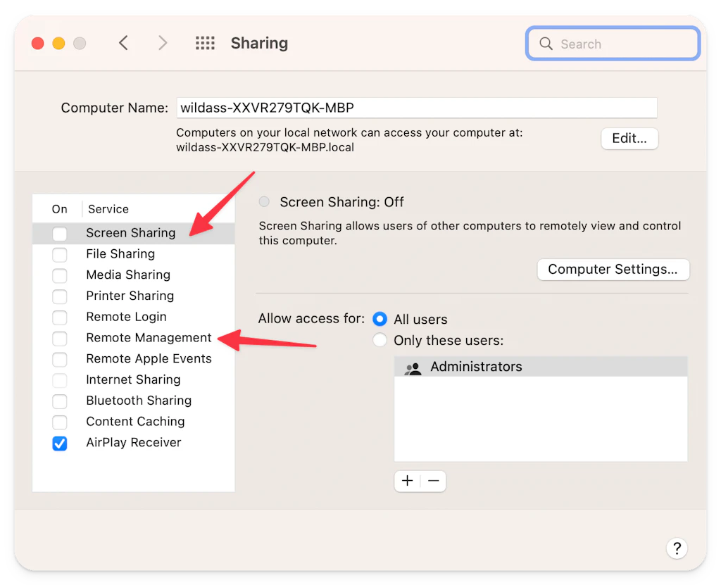Select Printer Sharing service label

tap(130, 296)
